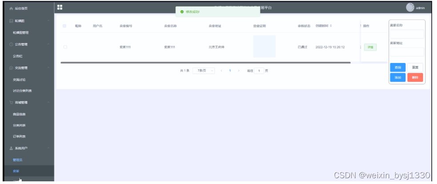Select page number 1 in pagination

pos(230,71)
